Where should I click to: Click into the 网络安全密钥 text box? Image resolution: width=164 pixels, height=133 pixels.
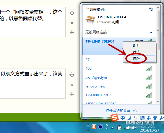[33, 22]
